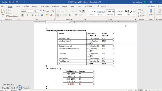Viewport: 162px width, 91px height.
Task: Toggle Bold formatting
Action: 22,15
